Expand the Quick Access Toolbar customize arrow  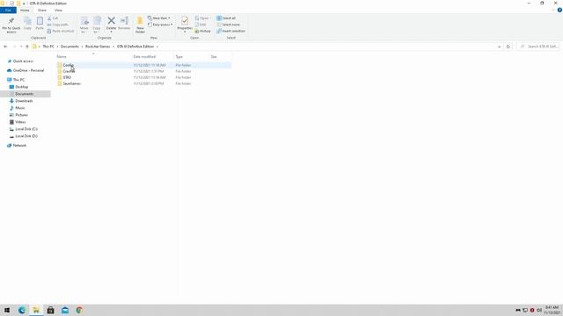[24, 4]
